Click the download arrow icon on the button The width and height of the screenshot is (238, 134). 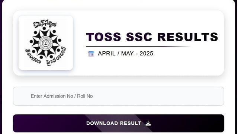point(148,123)
